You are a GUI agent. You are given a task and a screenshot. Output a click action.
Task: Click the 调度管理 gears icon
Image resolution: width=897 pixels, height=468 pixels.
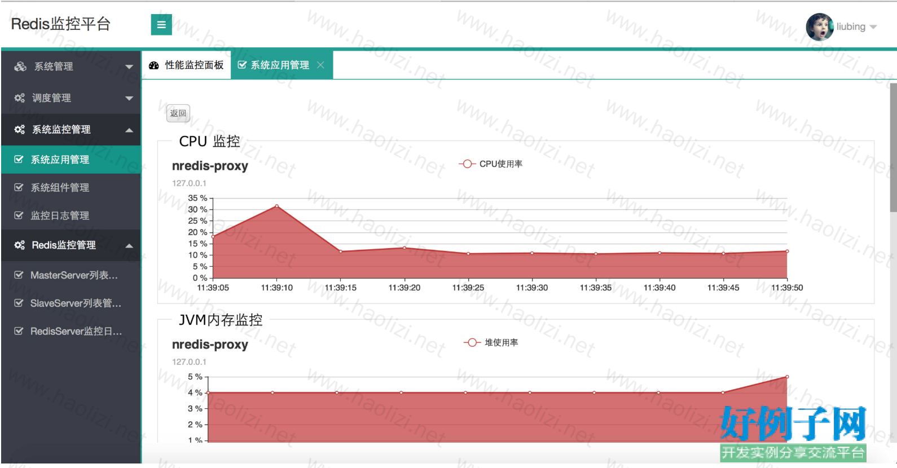(20, 98)
